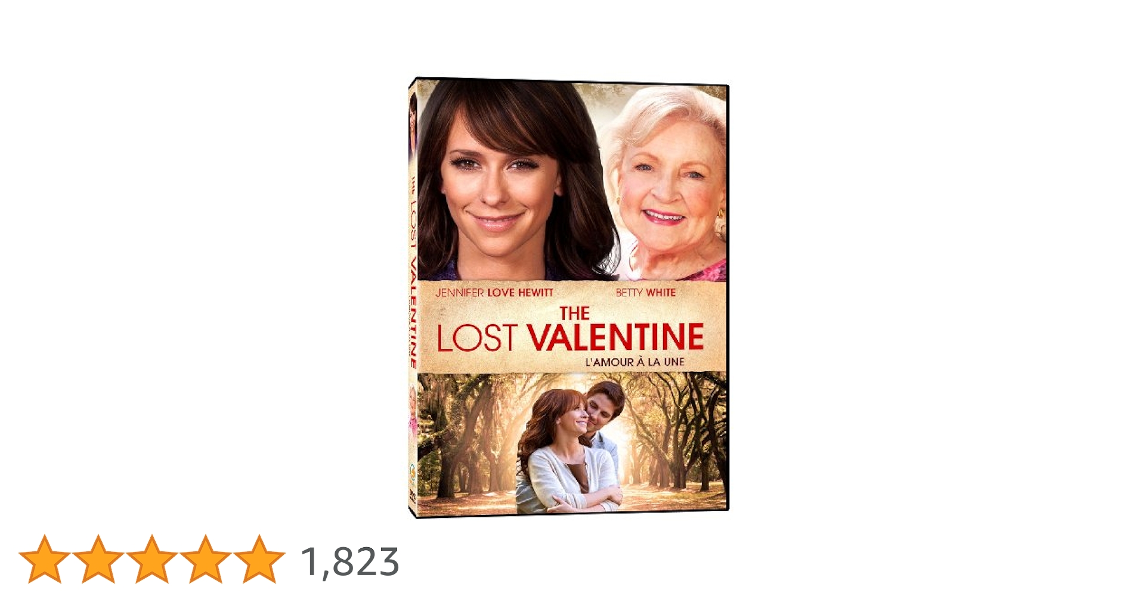Click the red word VALENTINE on cover
1139x596 pixels.
(x=615, y=337)
